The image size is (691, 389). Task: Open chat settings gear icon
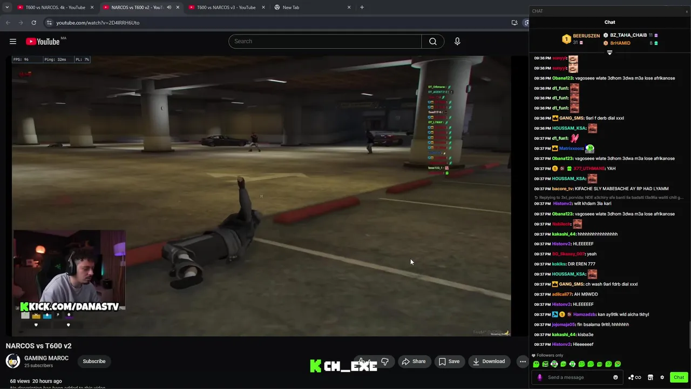click(662, 378)
